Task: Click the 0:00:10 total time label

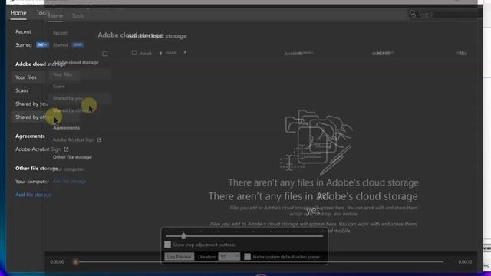Action: click(465, 262)
